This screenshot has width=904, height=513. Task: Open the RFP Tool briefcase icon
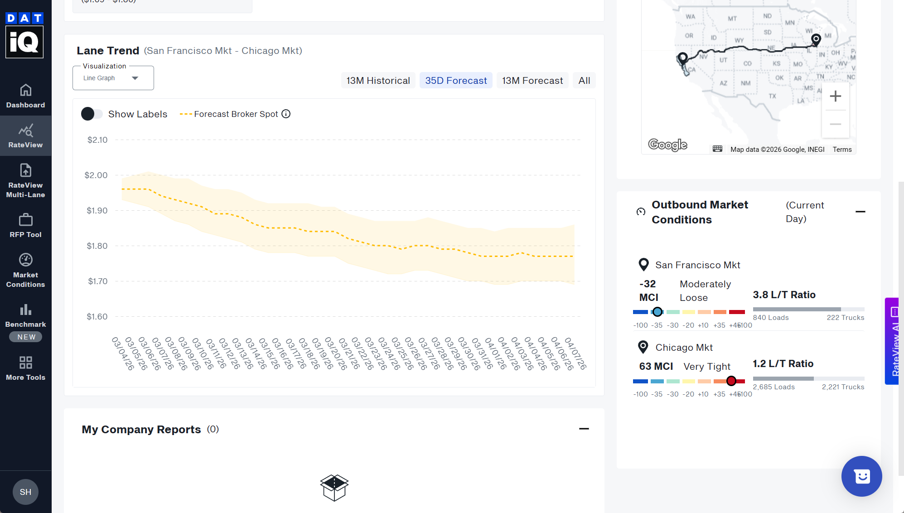pos(25,220)
